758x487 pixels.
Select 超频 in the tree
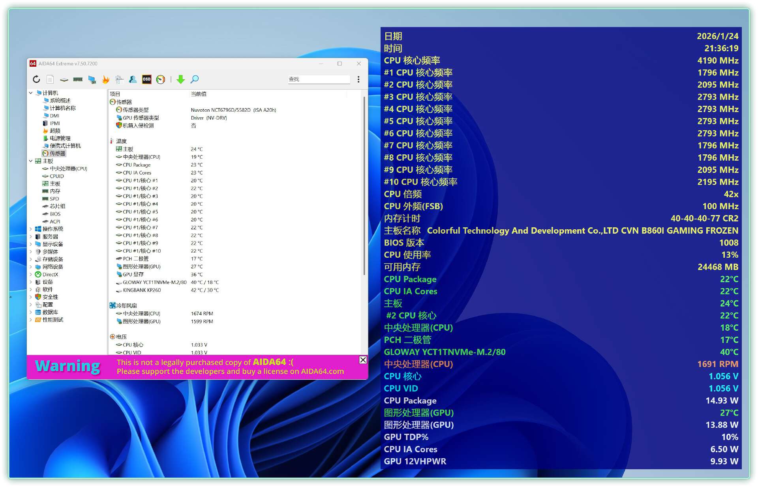[x=55, y=131]
